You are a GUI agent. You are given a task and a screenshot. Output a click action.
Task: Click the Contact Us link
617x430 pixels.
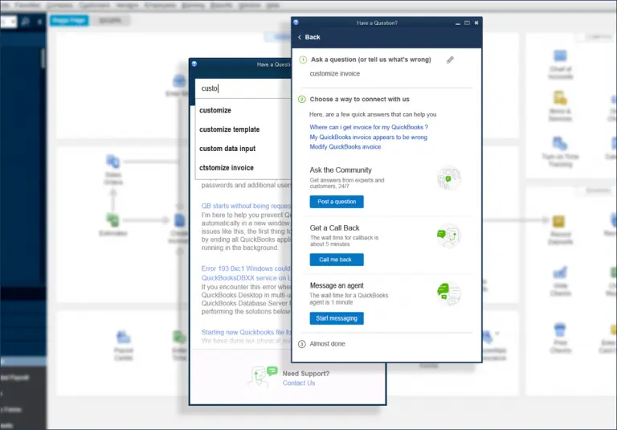click(x=299, y=383)
